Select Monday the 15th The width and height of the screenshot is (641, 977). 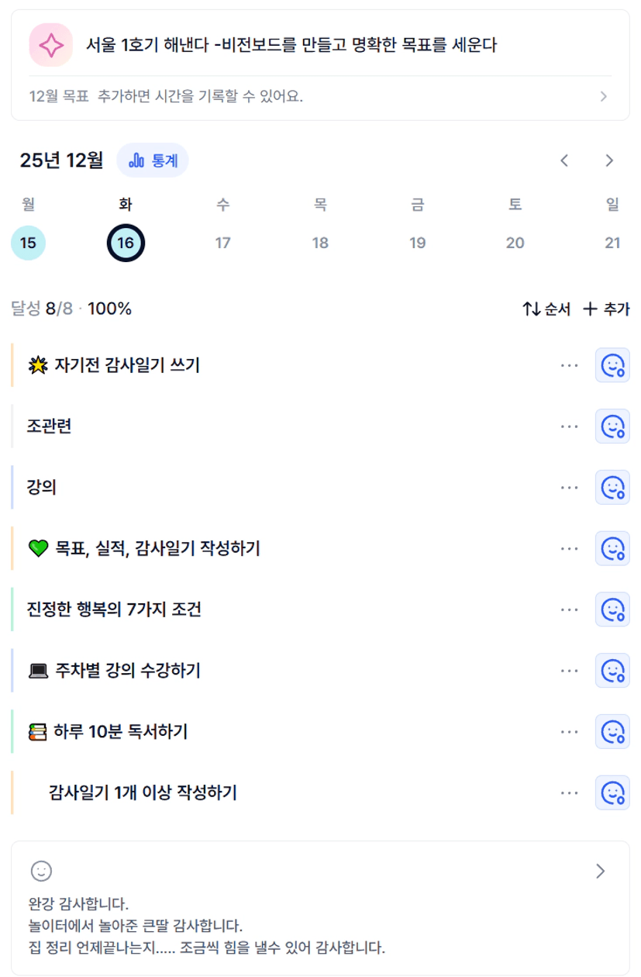click(28, 243)
